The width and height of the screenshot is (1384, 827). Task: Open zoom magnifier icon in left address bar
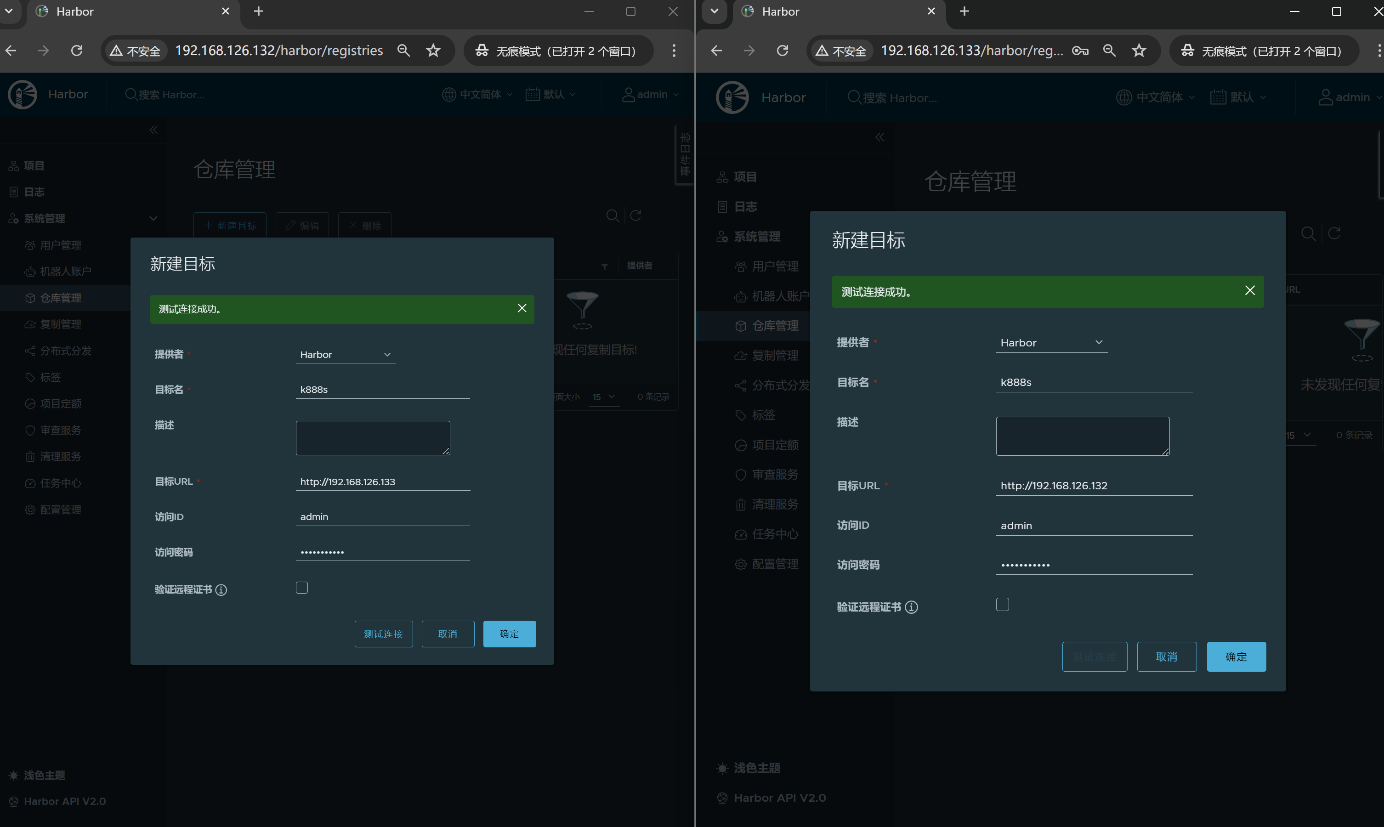[x=403, y=51]
